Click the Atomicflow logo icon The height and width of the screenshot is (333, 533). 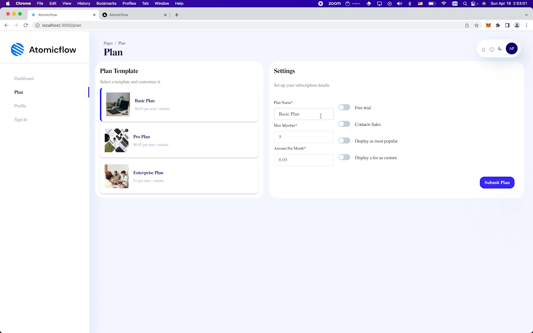[17, 50]
